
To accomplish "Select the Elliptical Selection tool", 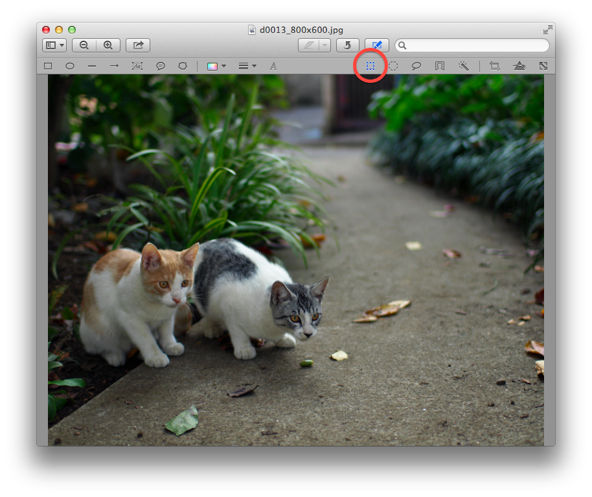I will (x=393, y=65).
